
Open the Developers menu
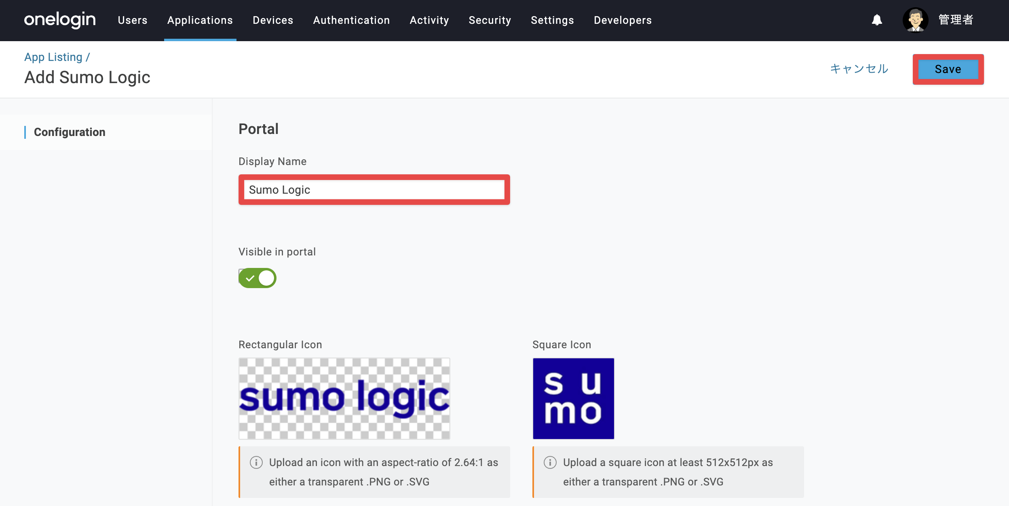coord(623,20)
